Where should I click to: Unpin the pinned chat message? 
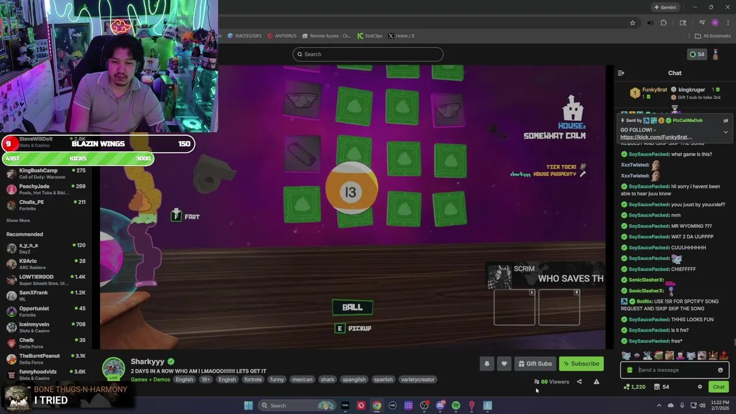coord(726,121)
